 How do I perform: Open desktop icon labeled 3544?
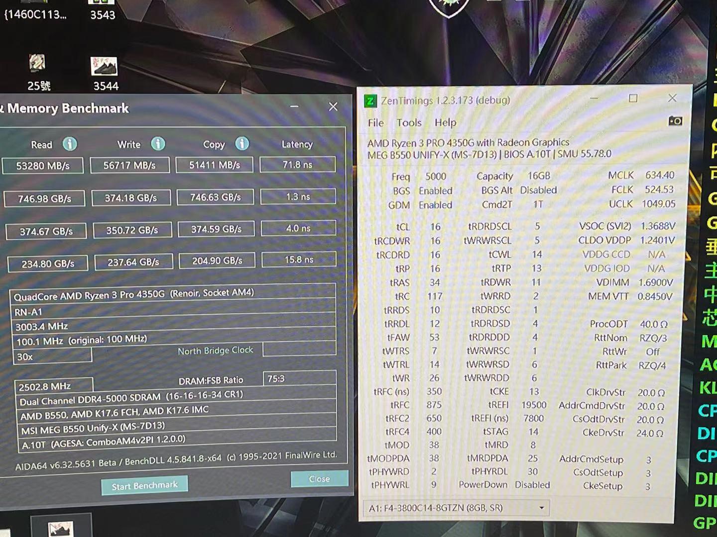click(105, 74)
